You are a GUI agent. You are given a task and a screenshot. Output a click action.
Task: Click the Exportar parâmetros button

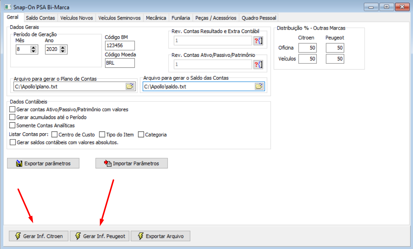click(x=43, y=163)
